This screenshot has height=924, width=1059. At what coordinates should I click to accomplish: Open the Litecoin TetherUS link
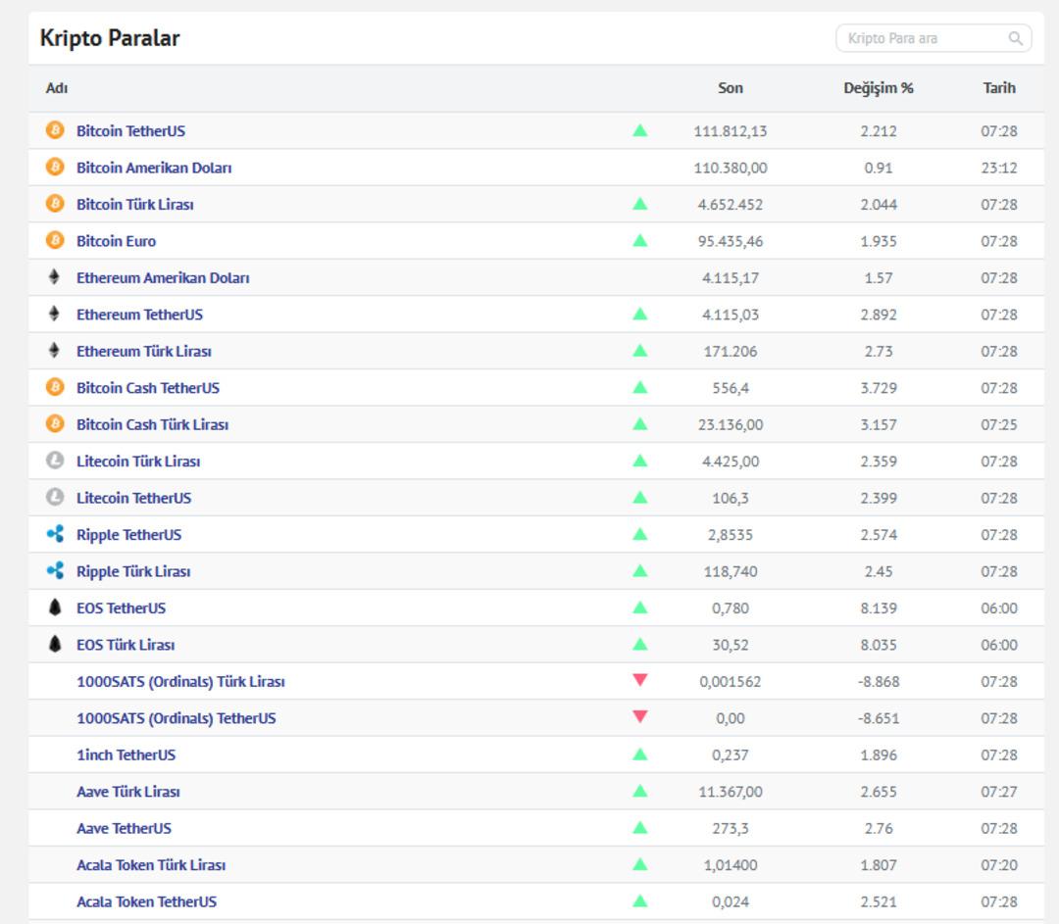click(x=133, y=498)
